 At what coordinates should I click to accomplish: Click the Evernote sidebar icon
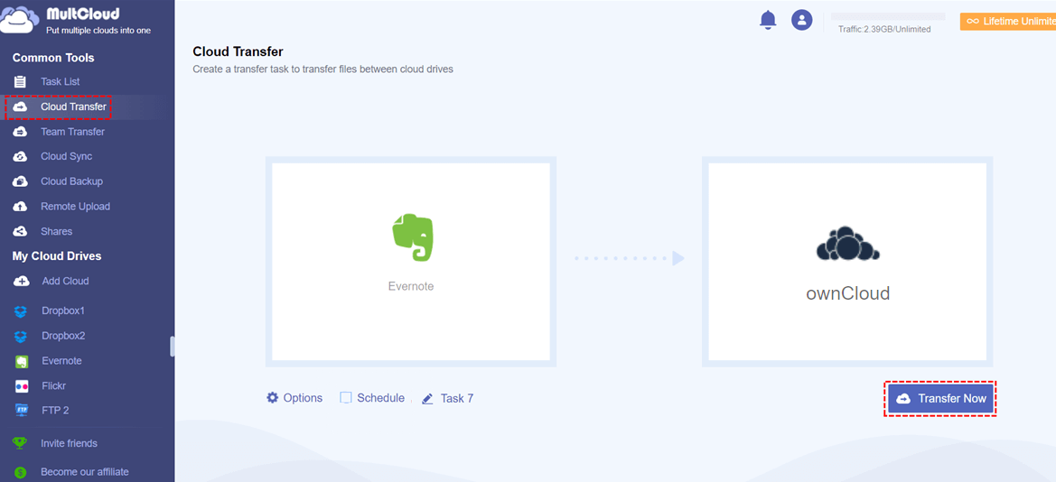pyautogui.click(x=22, y=361)
